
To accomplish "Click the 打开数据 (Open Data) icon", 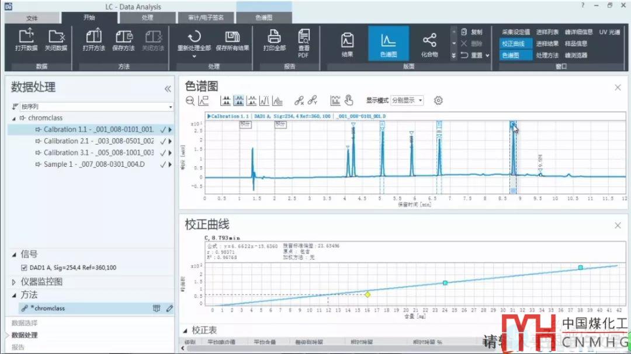I will [x=26, y=37].
